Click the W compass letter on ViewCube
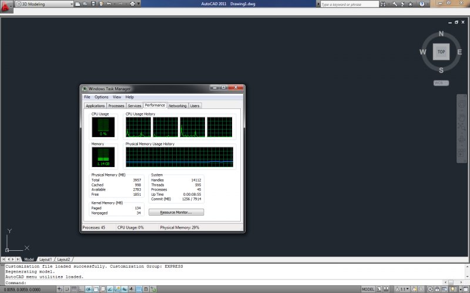 point(422,52)
